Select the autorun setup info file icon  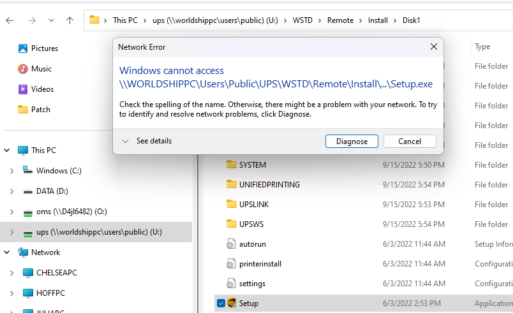point(230,244)
